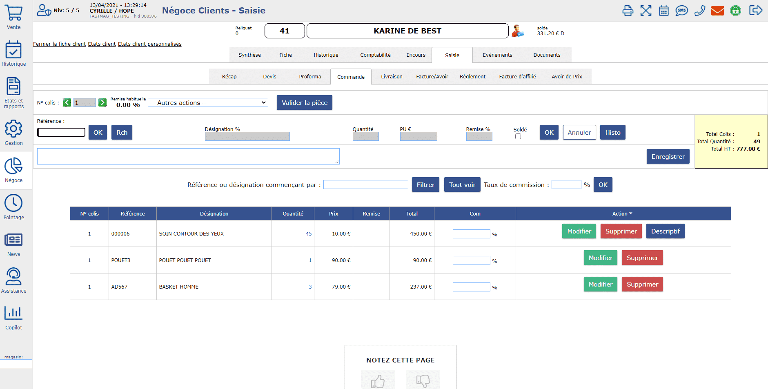Image resolution: width=768 pixels, height=389 pixels.
Task: Click the Taux de commission input field
Action: [x=566, y=185]
